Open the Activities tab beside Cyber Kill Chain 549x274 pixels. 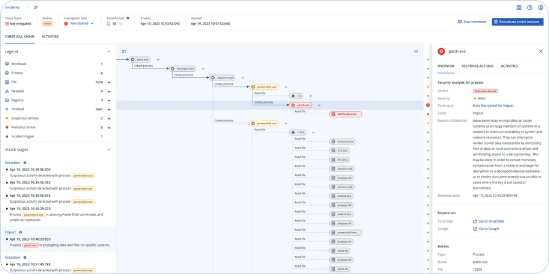point(50,37)
